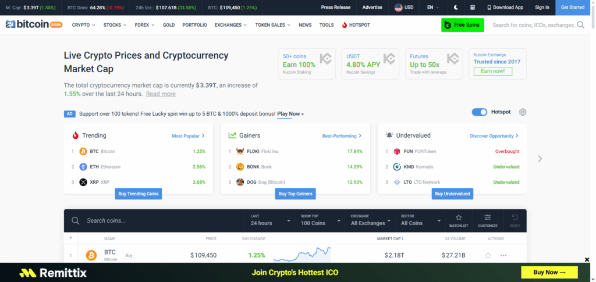Click the search magnifier icon in header
The width and height of the screenshot is (596, 282).
(581, 25)
